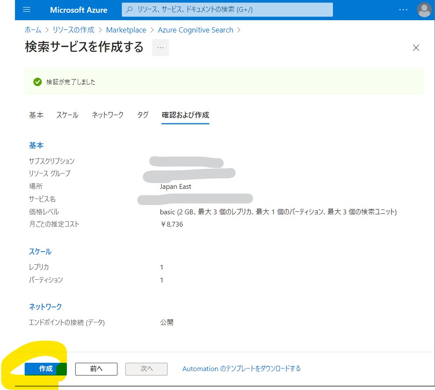
Task: Select the 確認および作成 tab
Action: 185,115
